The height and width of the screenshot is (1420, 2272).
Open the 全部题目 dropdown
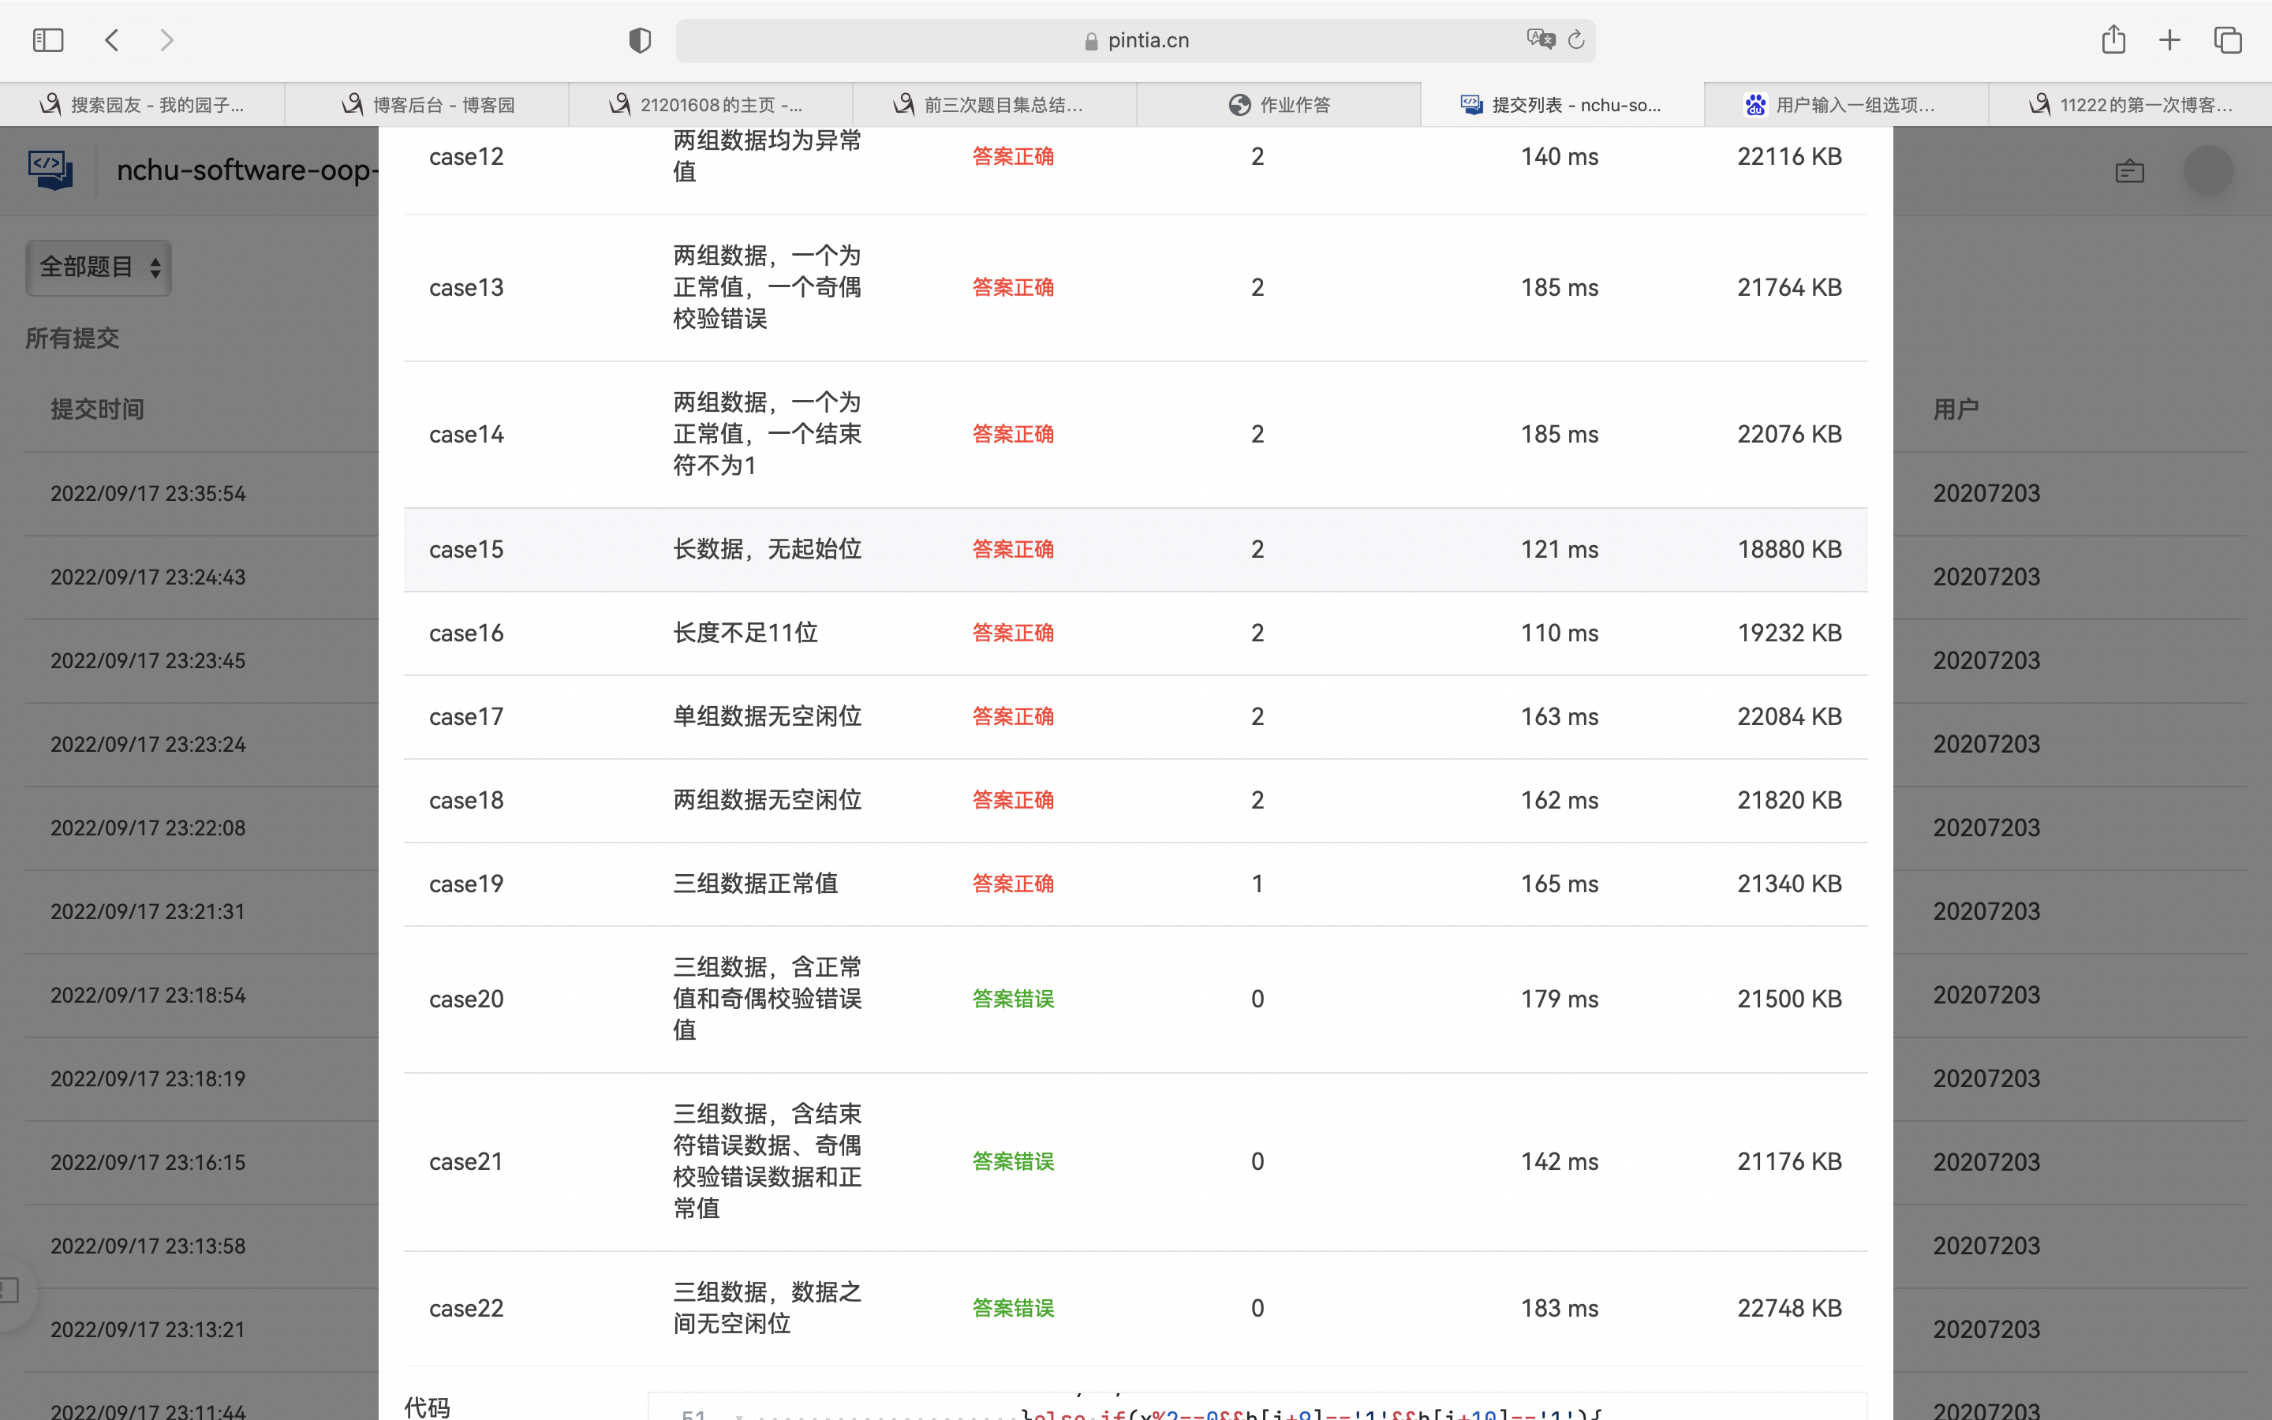click(x=99, y=267)
